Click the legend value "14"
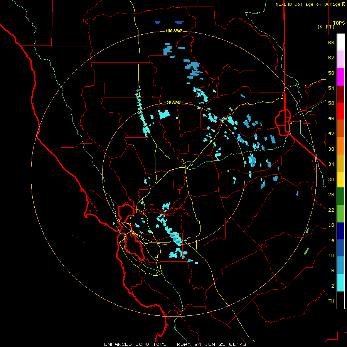Image resolution: width=347 pixels, height=347 pixels. click(x=331, y=240)
